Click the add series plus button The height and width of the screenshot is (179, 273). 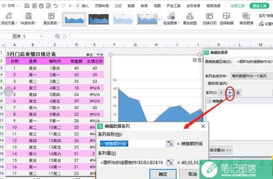click(x=230, y=93)
